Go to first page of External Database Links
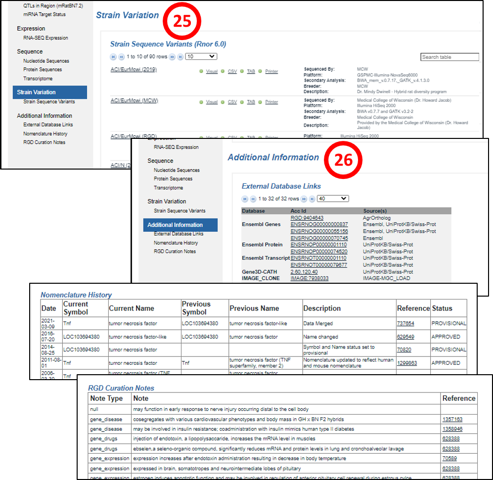The width and height of the screenshot is (493, 480). [x=245, y=199]
